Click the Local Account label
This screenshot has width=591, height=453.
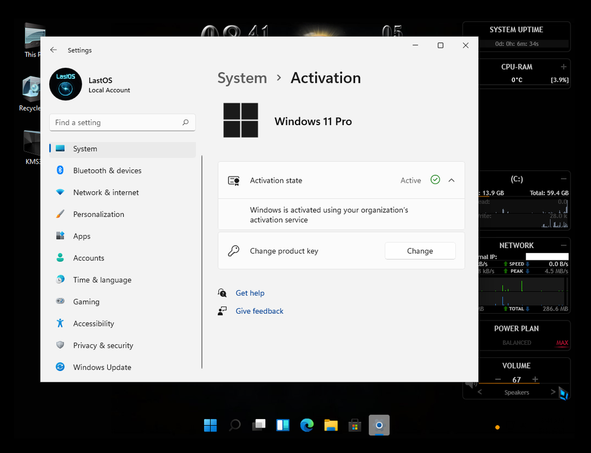click(109, 90)
